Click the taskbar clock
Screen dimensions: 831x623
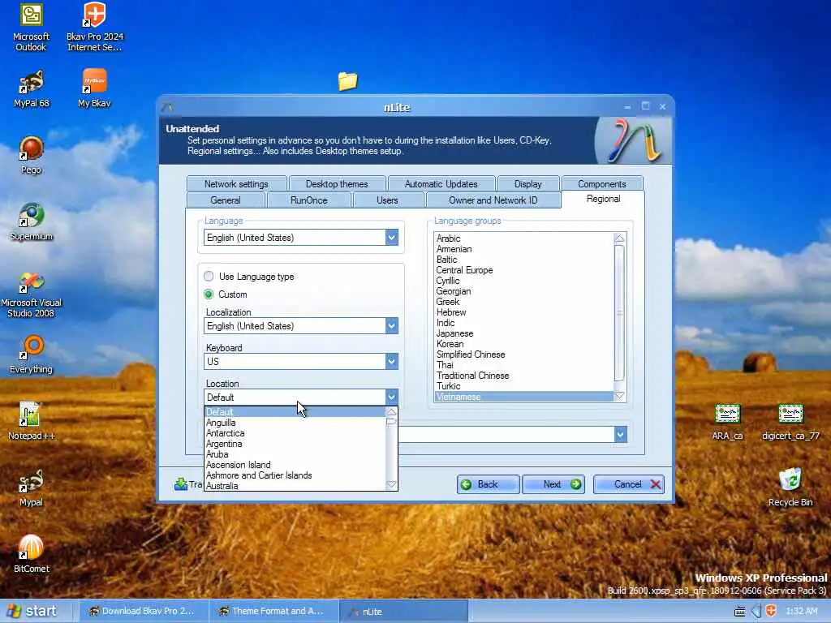pos(801,612)
